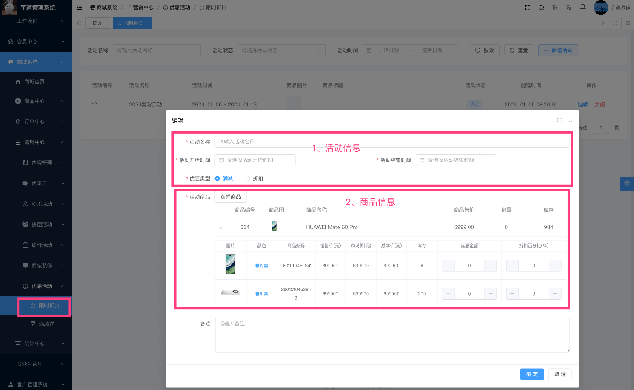Toggle the sidebar collapse hamburger icon
Screen dimensions: 634x390
[79, 7]
